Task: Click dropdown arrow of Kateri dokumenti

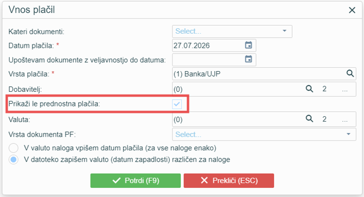Action: point(284,31)
